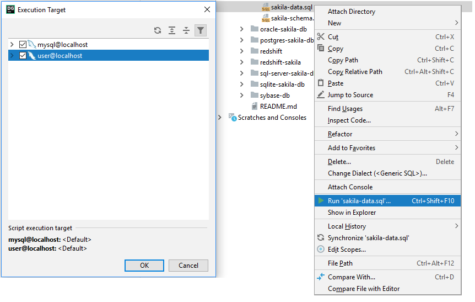Select the README.md file name

(x=278, y=107)
